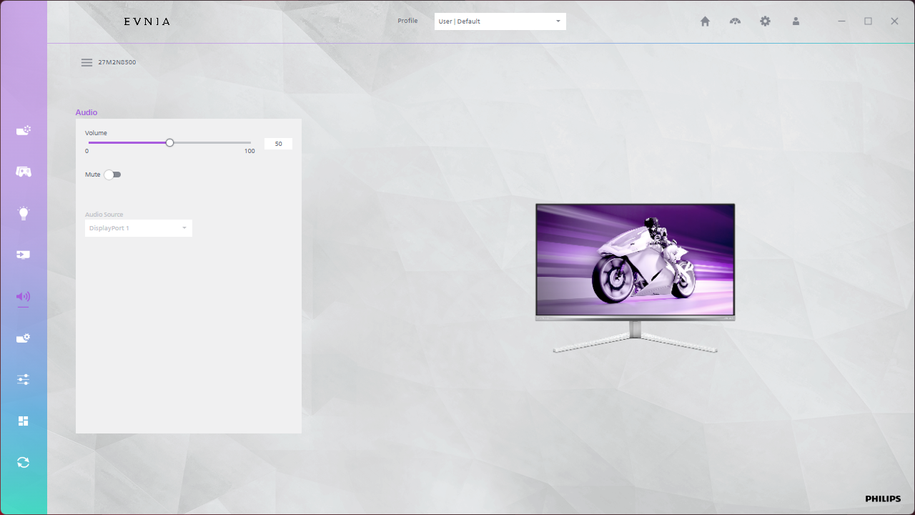
Task: Click the EVNIA logo
Action: click(147, 21)
